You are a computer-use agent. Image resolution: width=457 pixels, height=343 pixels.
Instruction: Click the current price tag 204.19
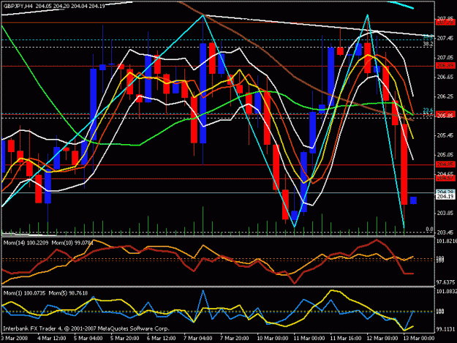pyautogui.click(x=445, y=197)
